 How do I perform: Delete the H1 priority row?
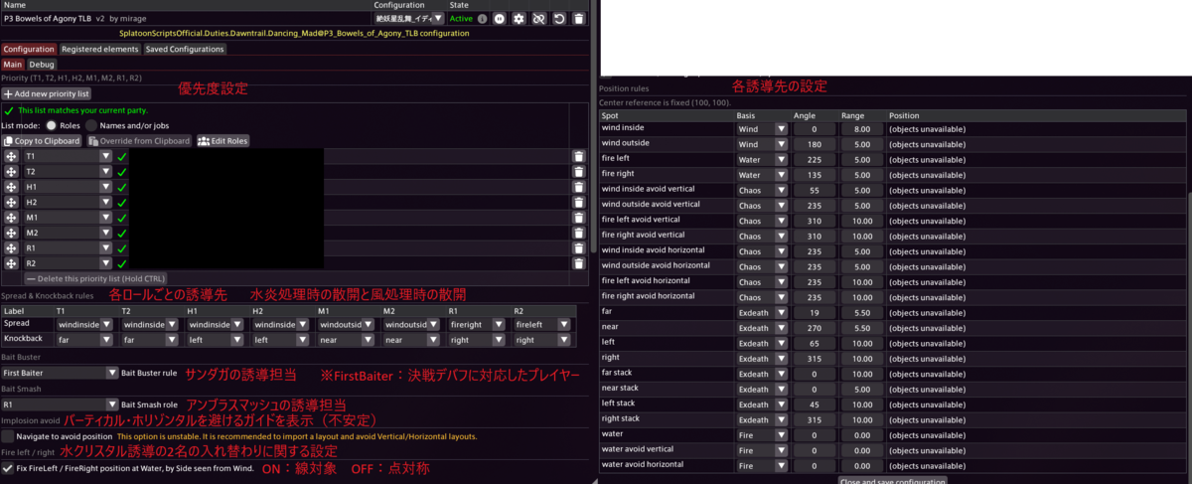[x=579, y=187]
